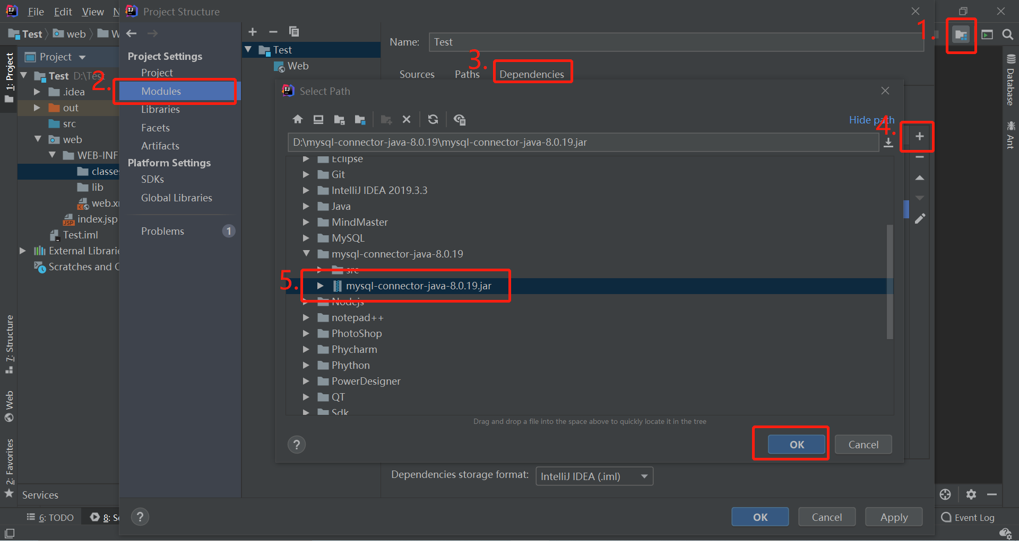The width and height of the screenshot is (1019, 541).
Task: Select SDKs under Platform Settings
Action: tap(152, 179)
